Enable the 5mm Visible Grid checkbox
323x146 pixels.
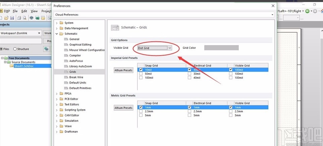coord(231,115)
